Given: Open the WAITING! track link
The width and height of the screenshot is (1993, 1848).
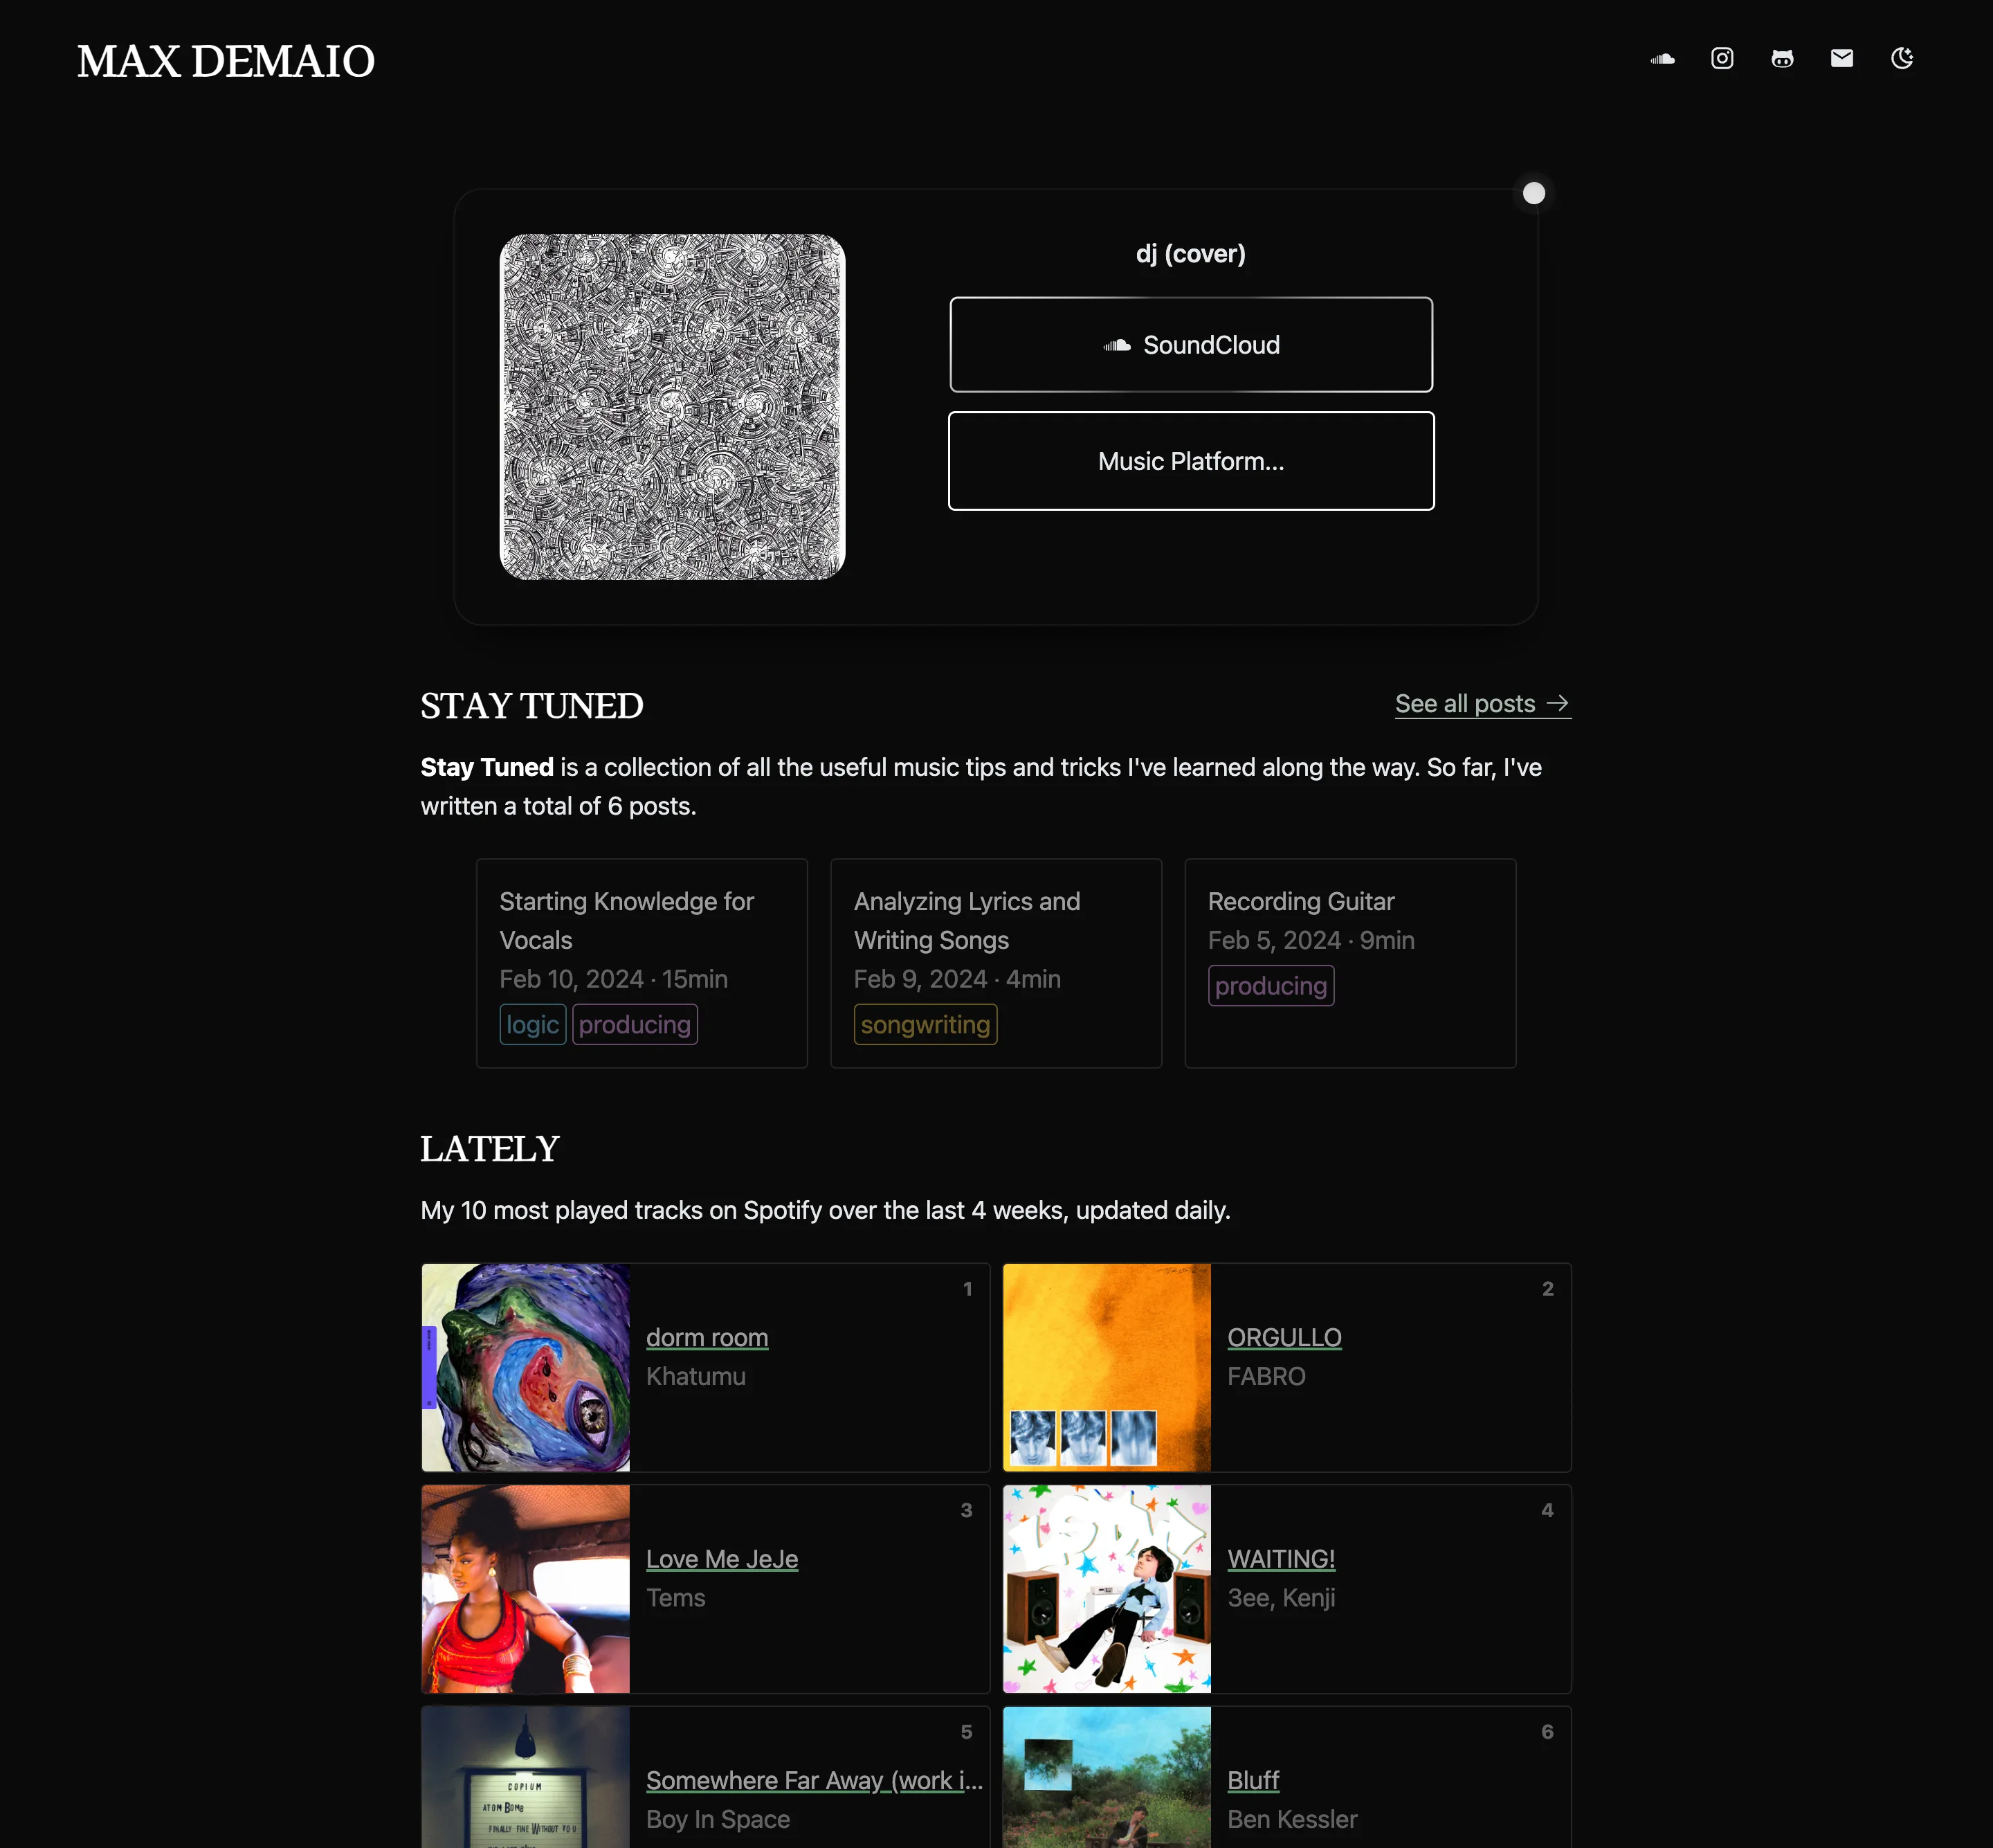Looking at the screenshot, I should click(x=1281, y=1559).
